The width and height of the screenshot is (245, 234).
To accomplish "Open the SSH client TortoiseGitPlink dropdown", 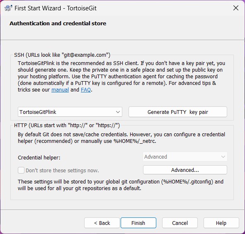I will [x=70, y=112].
